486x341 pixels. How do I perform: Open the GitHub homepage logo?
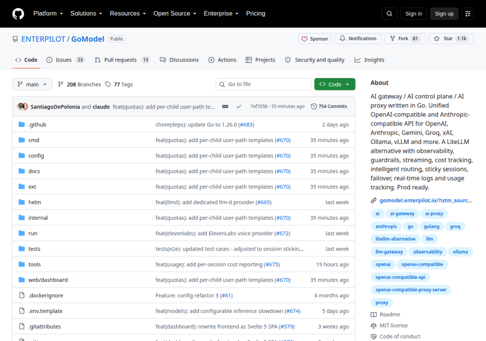tap(18, 14)
